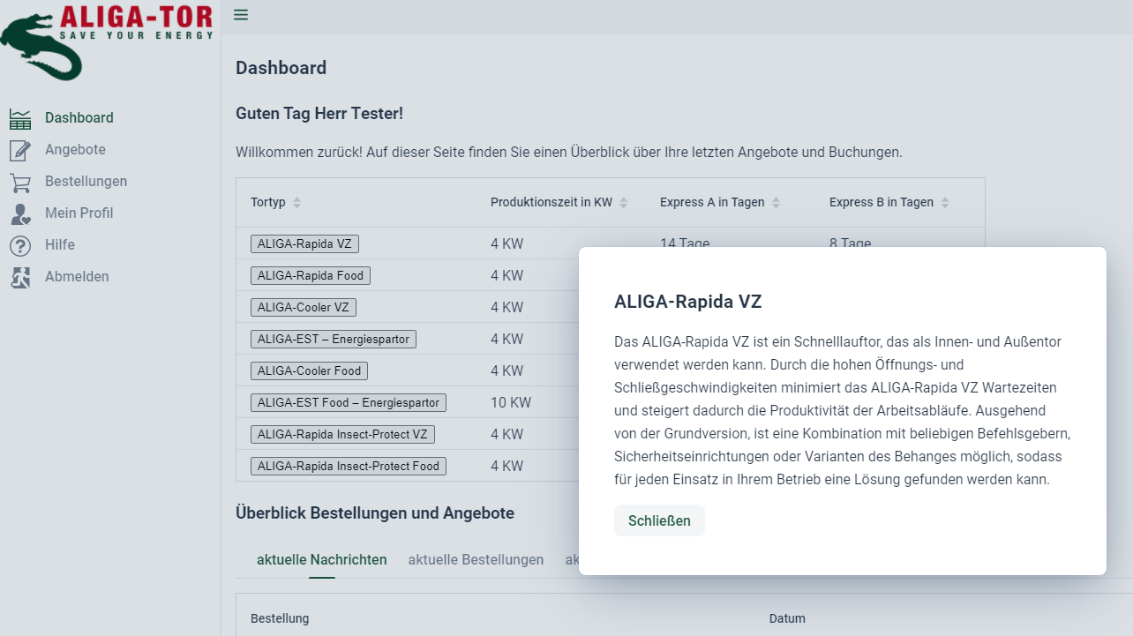Click the ALIGA-Cooler VZ tag
Screen dimensions: 1133x636
[x=304, y=308]
